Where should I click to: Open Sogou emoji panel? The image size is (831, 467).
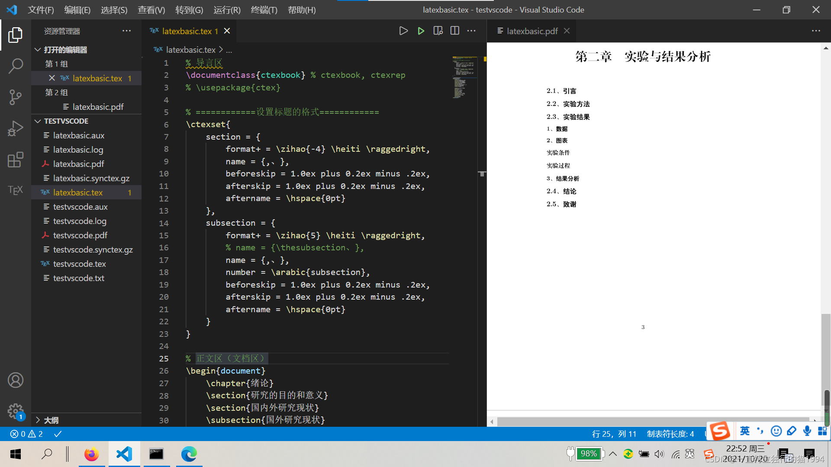click(x=776, y=431)
